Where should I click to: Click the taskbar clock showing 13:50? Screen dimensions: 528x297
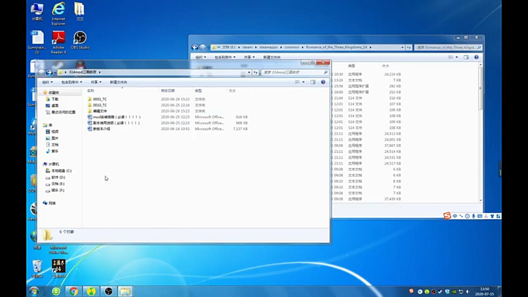(485, 291)
